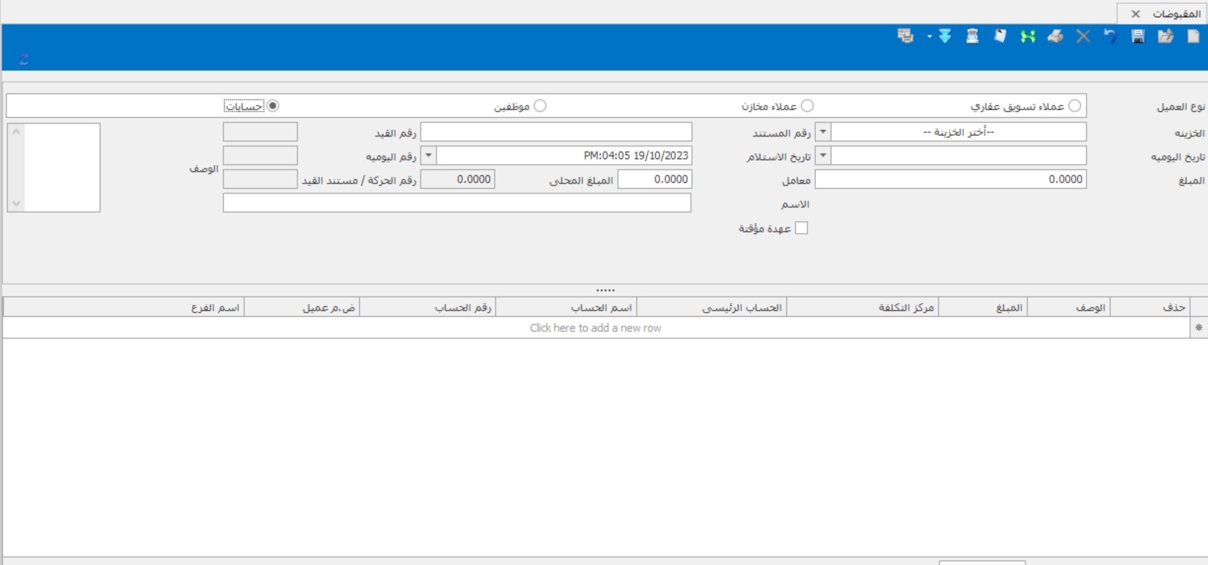Click the blue undo arrow icon
1208x565 pixels.
pos(1110,37)
